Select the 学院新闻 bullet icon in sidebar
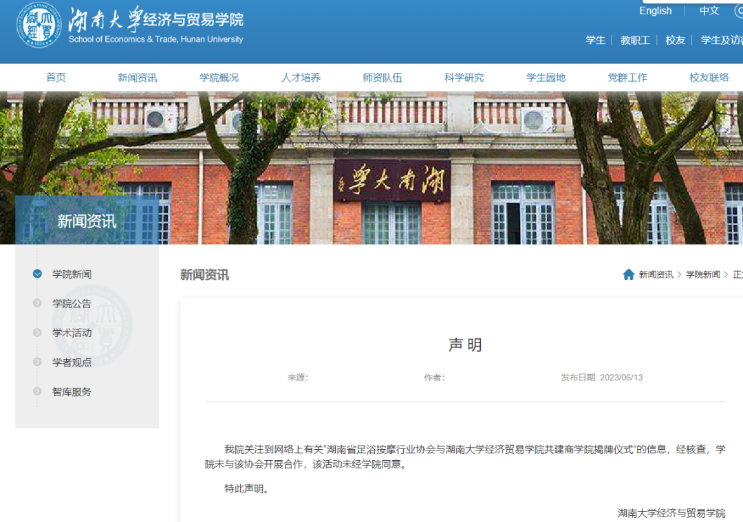 [37, 274]
